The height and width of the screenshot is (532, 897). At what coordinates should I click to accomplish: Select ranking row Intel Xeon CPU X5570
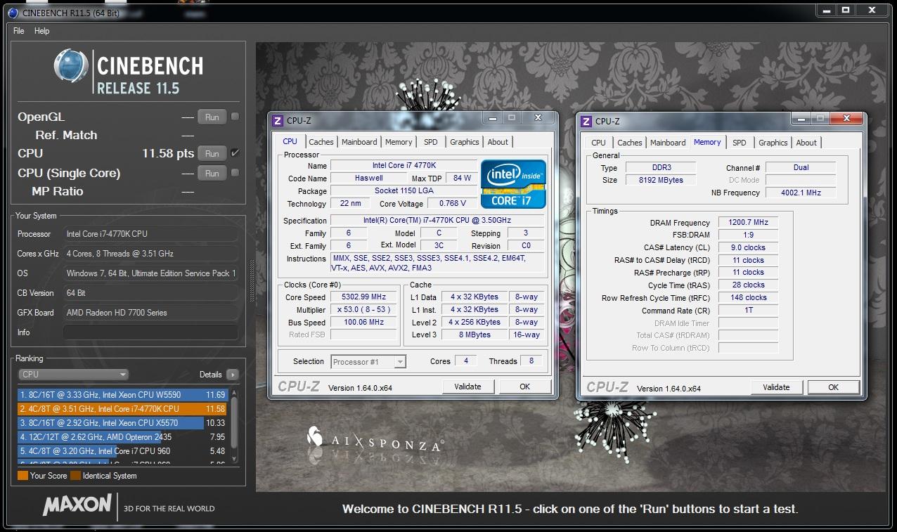point(122,423)
